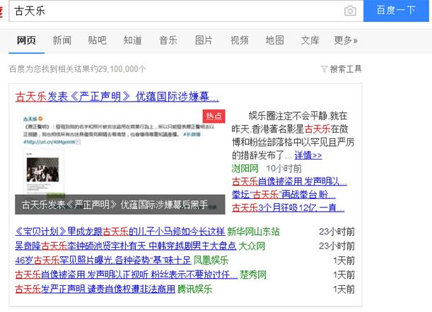432x312 pixels.
Task: Switch to the 新闻 tab
Action: [62, 40]
